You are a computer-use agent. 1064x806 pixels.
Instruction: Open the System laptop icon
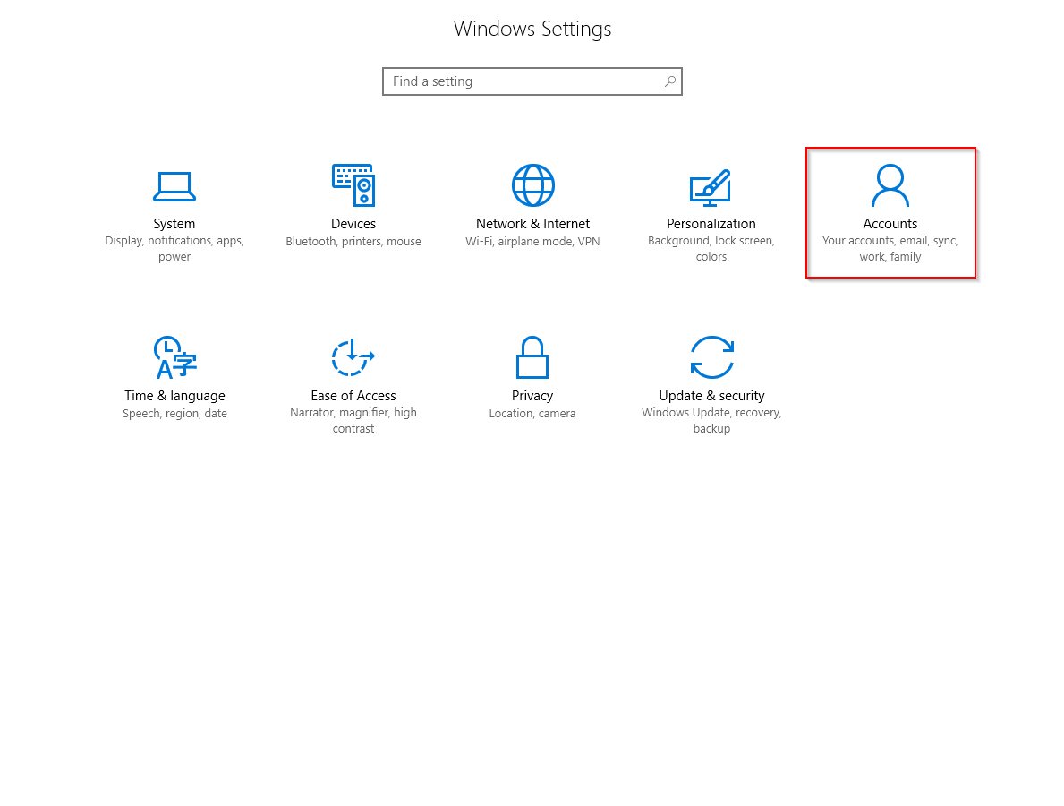tap(174, 187)
